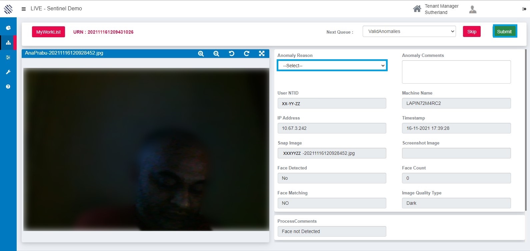Zoom in on the snapshot image
530x251 pixels.
[x=201, y=54]
